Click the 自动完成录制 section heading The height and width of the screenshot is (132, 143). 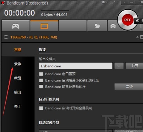(49, 122)
